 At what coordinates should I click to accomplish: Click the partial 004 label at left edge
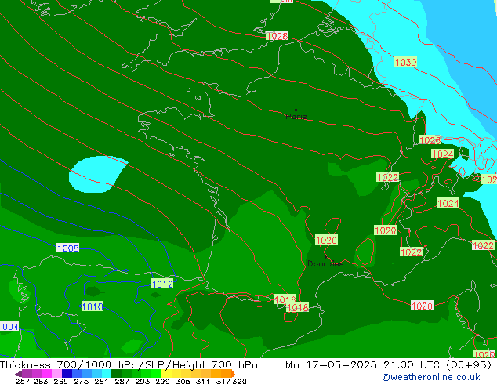pyautogui.click(x=9, y=327)
